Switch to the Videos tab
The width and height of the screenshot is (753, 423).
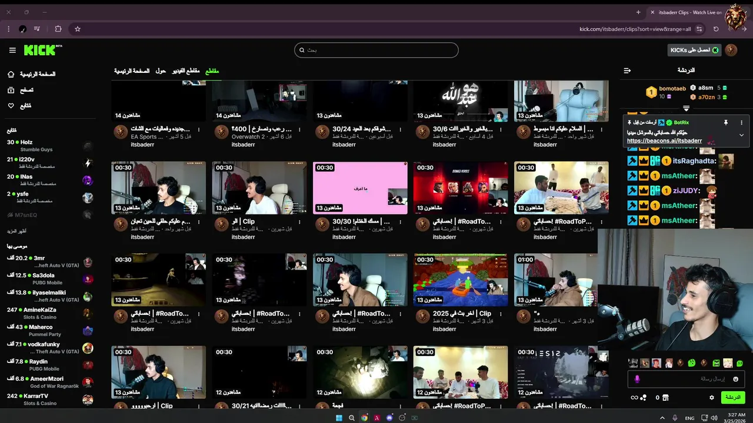186,71
